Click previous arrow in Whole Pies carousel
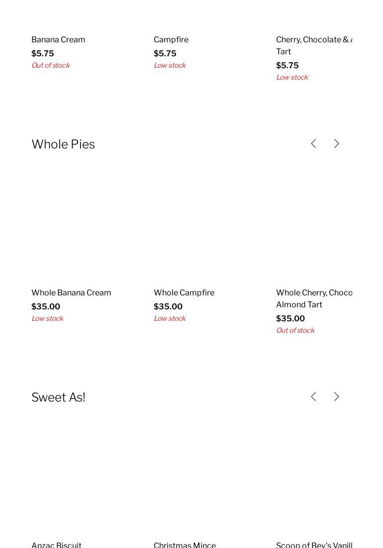This screenshot has height=548, width=383. tap(313, 143)
